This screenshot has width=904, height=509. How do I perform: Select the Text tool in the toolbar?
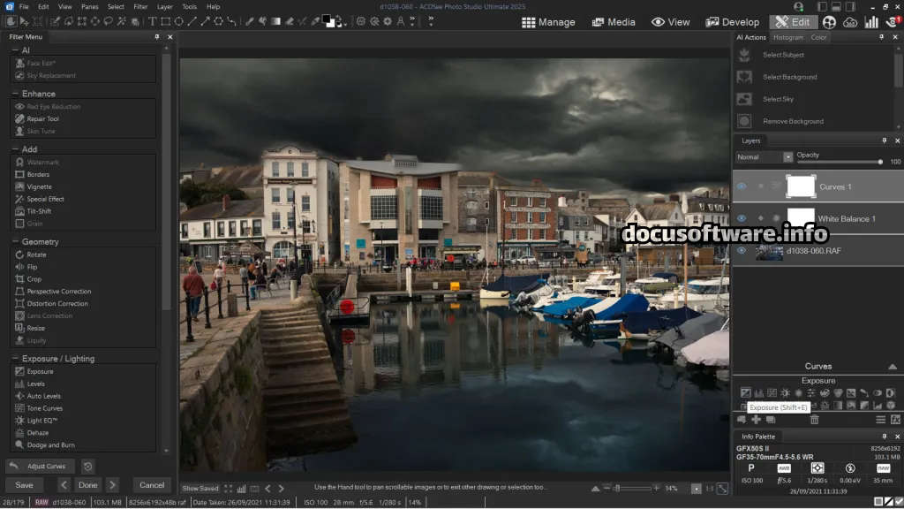coord(153,21)
